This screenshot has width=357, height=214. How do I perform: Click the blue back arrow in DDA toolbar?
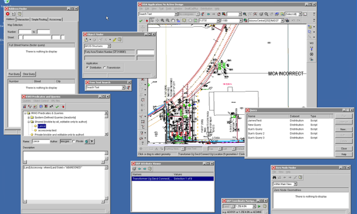click(x=208, y=14)
